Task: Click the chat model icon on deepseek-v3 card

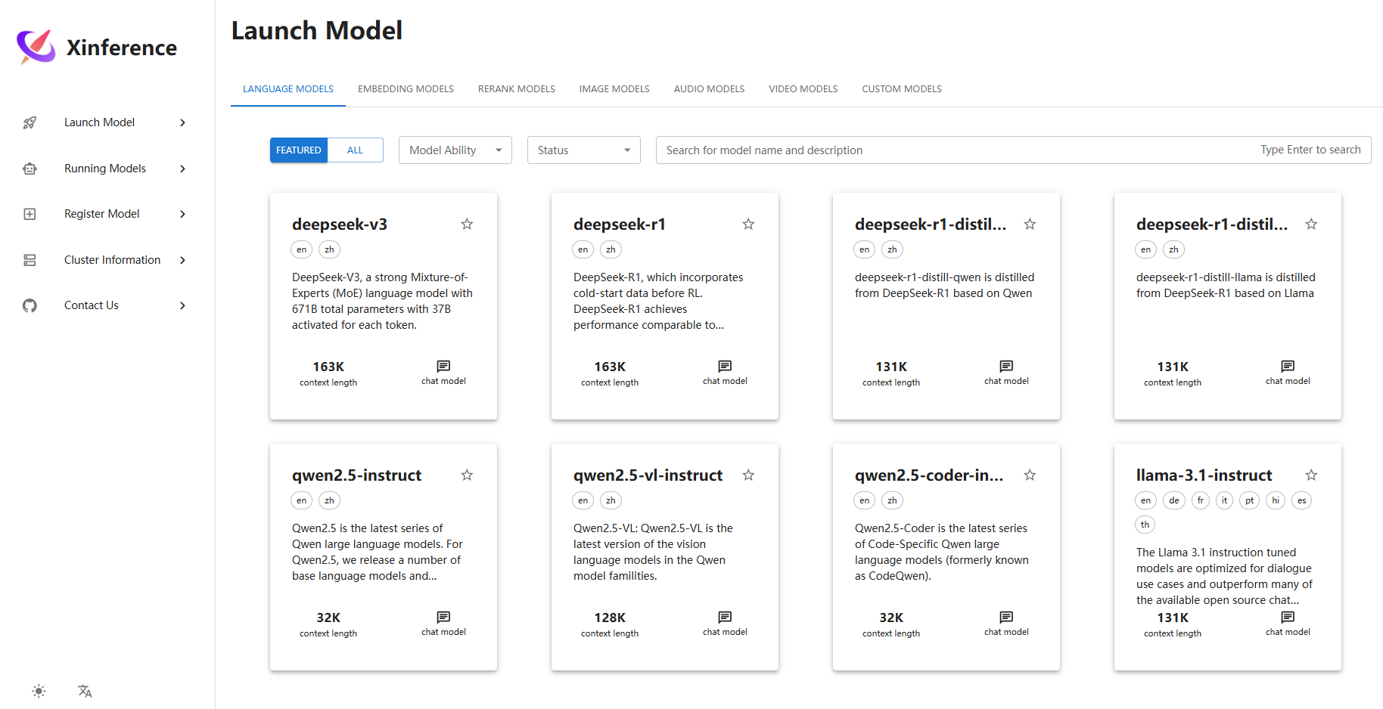Action: tap(443, 367)
